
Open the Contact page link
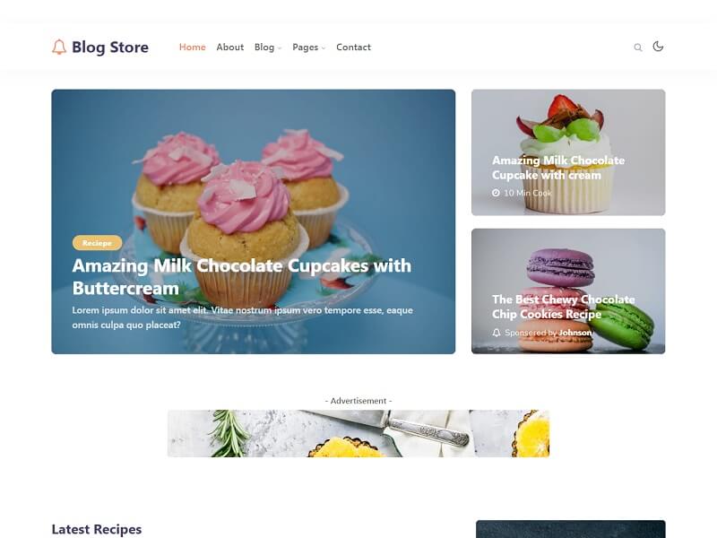coord(353,48)
